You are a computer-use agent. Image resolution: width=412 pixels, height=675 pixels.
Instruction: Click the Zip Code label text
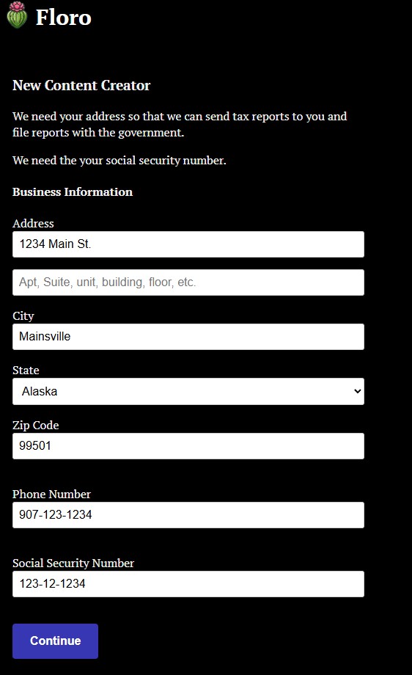tap(36, 426)
